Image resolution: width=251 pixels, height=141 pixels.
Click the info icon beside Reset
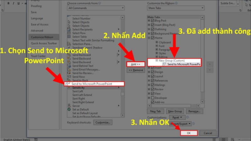point(187,117)
